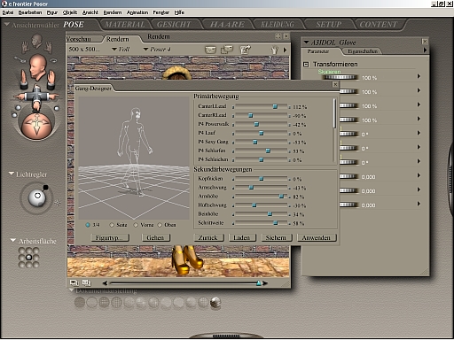Click the new render window icon
Image resolution: width=454 pixels, height=340 pixels.
click(245, 50)
